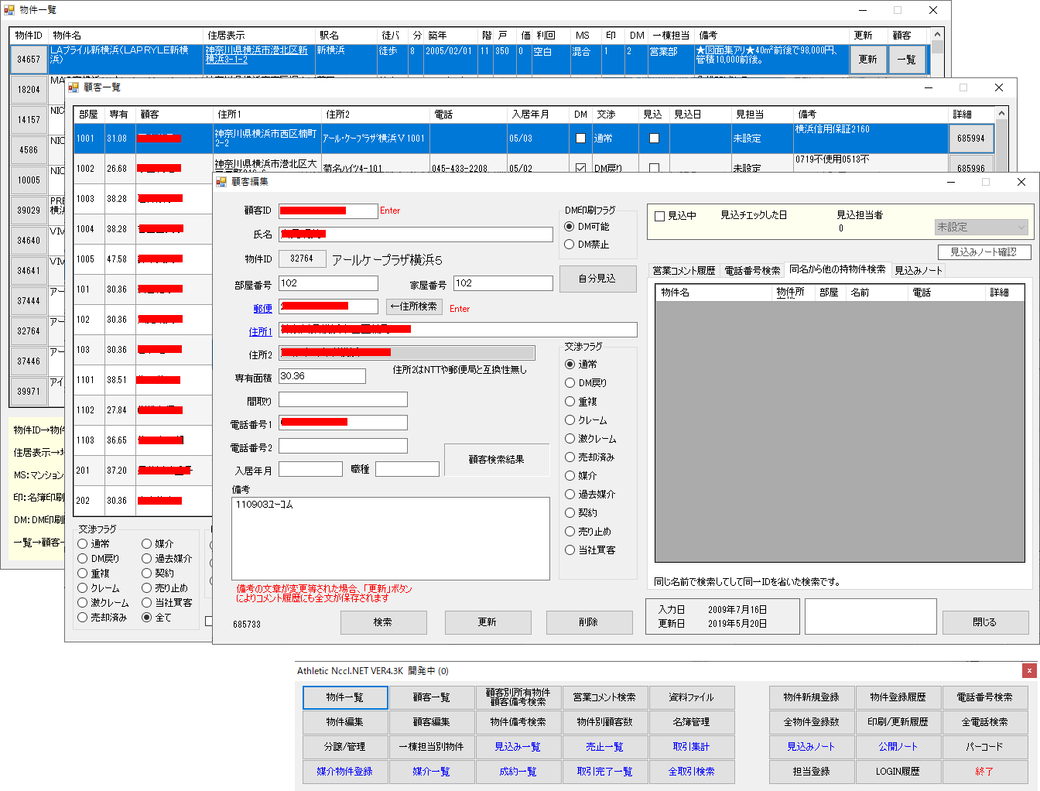Click the 物件一覧 list scrollbar up arrow
This screenshot has width=1040, height=791.
click(937, 36)
